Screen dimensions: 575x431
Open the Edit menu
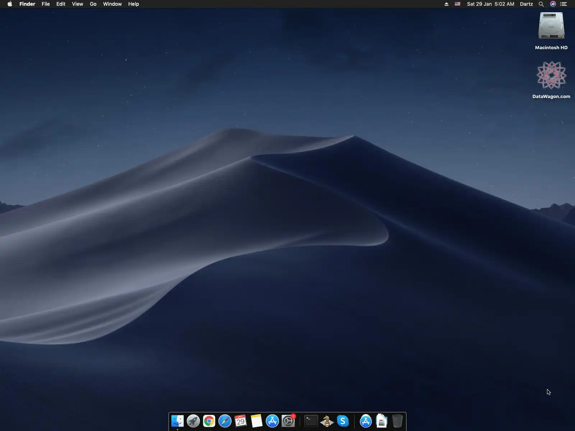(61, 4)
